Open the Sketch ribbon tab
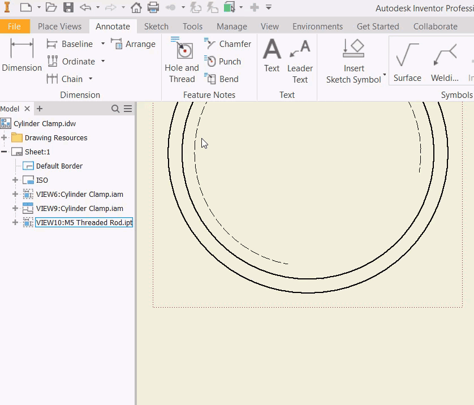474x405 pixels. click(x=156, y=27)
